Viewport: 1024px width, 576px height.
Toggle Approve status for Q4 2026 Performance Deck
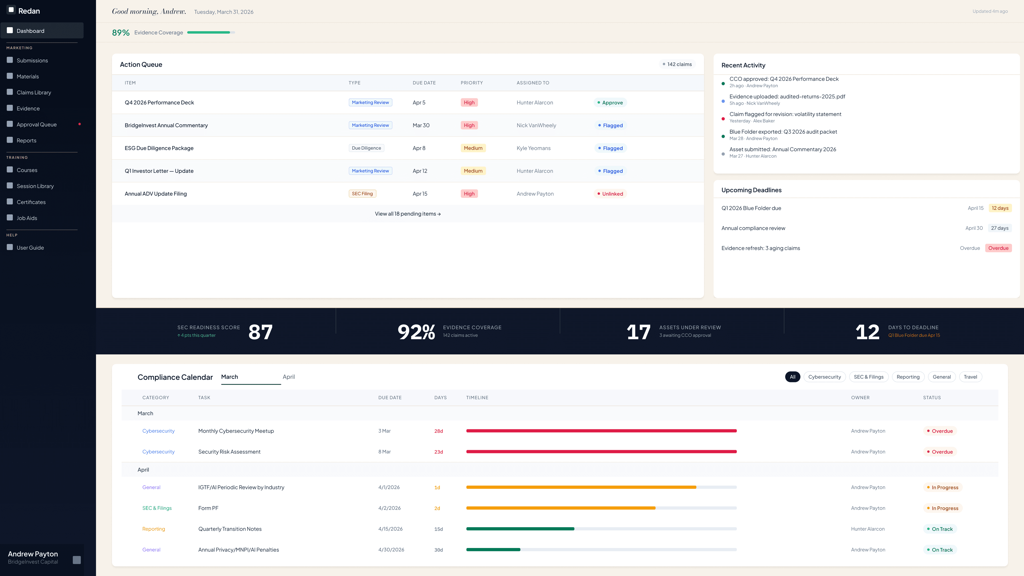coord(610,102)
